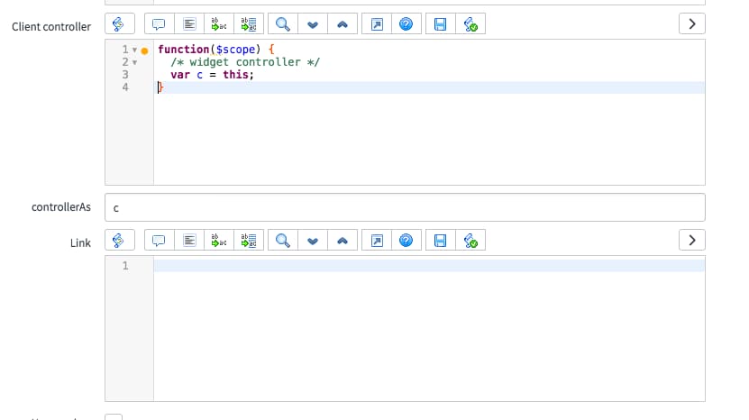Viewport: 749px width, 420px height.
Task: Expand the Client controller side panel arrow
Action: [x=691, y=25]
